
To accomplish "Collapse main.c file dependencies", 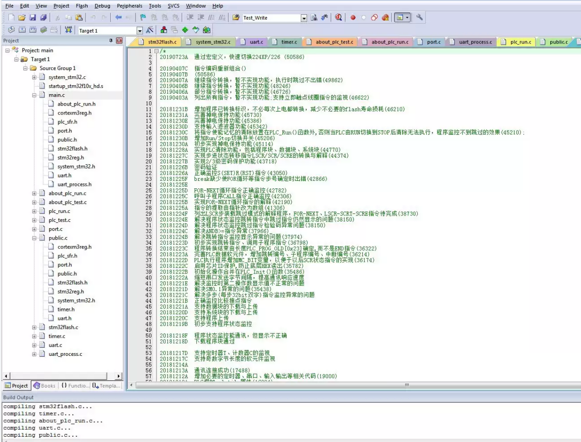I will click(x=35, y=95).
